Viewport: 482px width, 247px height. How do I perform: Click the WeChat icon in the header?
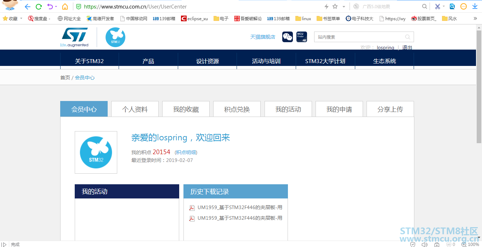coord(288,37)
